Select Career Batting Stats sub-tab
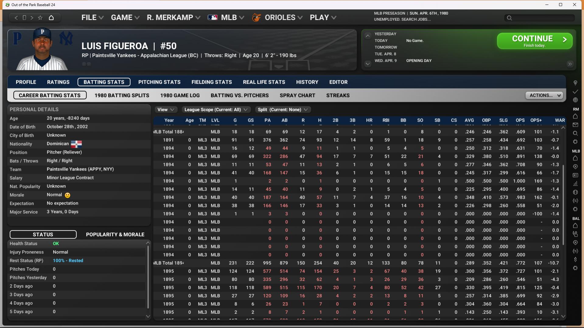Screen dimensions: 584x328 pos(50,95)
